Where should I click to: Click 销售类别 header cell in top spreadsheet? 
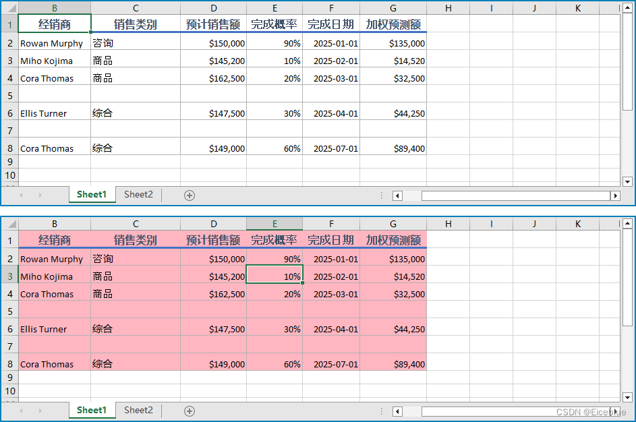pos(136,24)
